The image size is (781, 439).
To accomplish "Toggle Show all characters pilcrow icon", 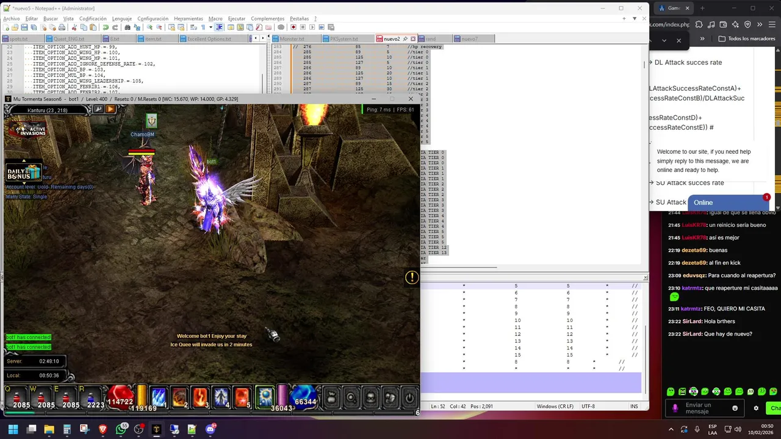I will [203, 27].
